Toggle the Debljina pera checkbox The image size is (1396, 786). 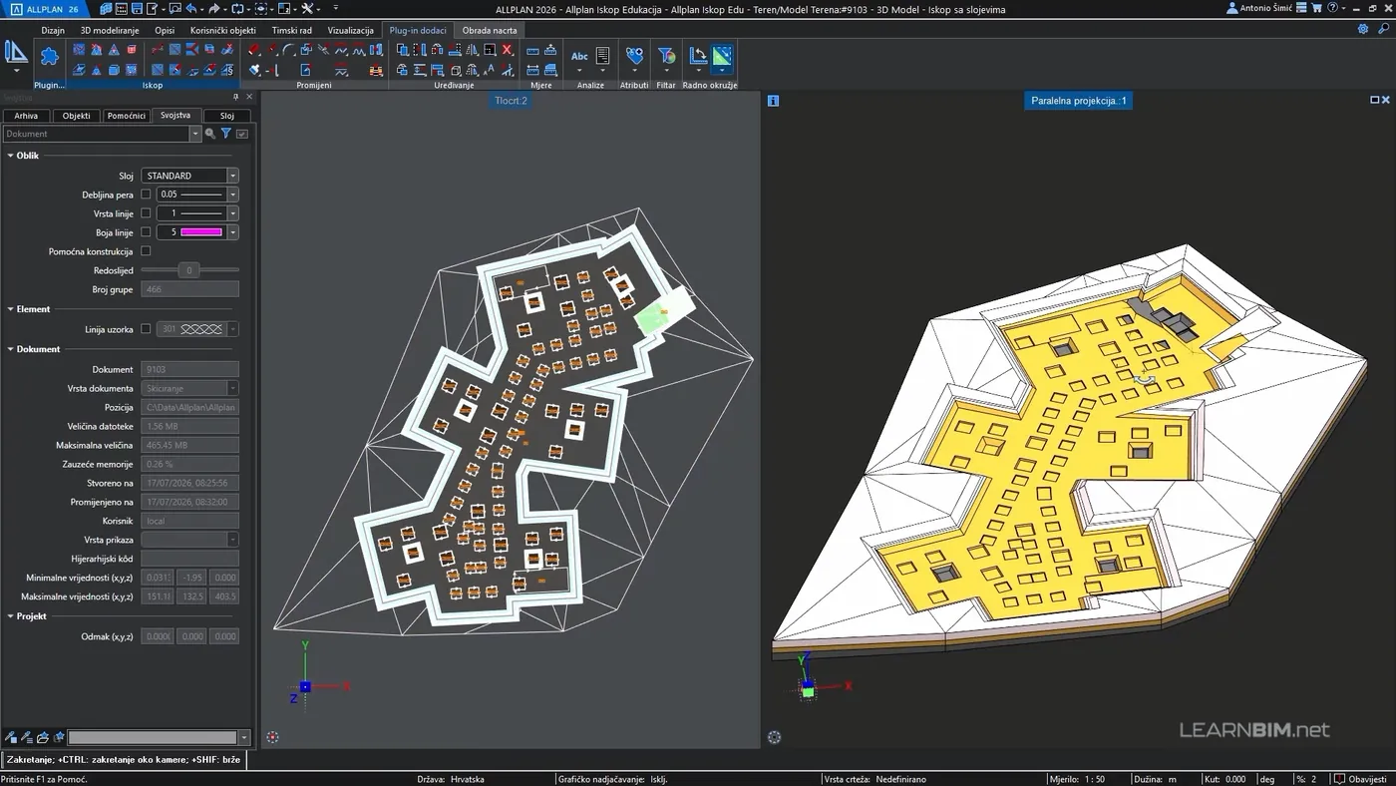coord(146,195)
